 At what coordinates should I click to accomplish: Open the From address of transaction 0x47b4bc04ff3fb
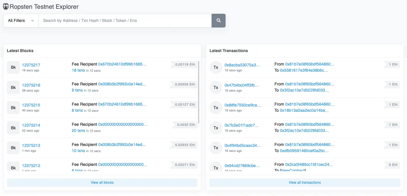pos(310,84)
